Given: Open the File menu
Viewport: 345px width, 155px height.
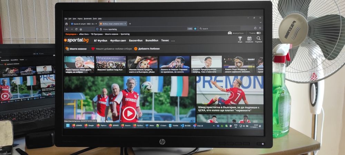Looking at the screenshot, I should point(66,19).
